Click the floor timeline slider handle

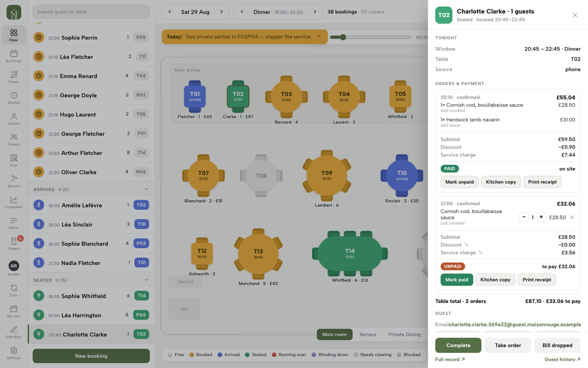(x=343, y=37)
